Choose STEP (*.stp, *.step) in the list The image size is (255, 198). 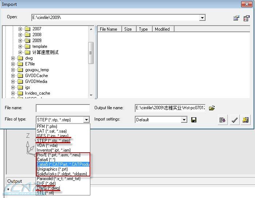pyautogui.click(x=63, y=141)
